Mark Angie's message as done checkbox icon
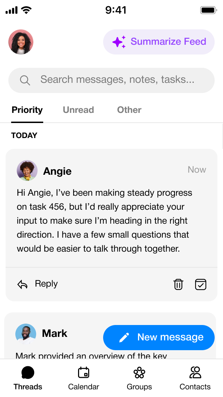This screenshot has width=223, height=397. point(201,284)
